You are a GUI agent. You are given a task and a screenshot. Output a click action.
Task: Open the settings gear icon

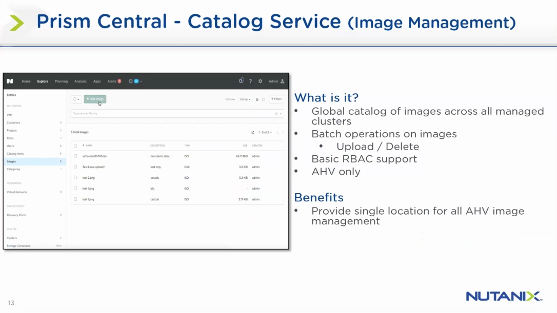pos(260,81)
